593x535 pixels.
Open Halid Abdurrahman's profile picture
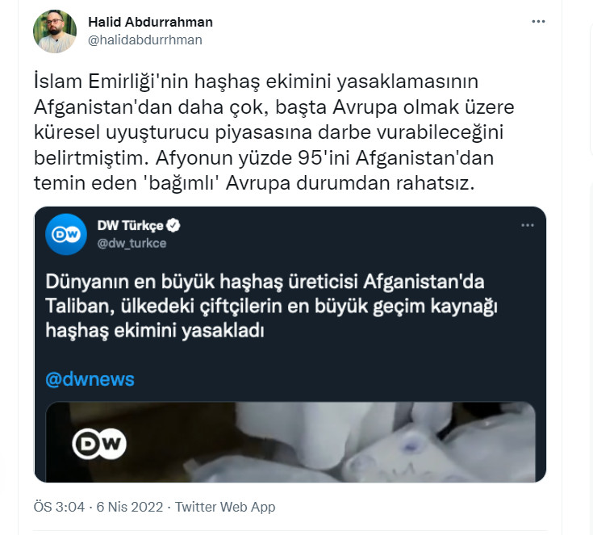(x=55, y=31)
